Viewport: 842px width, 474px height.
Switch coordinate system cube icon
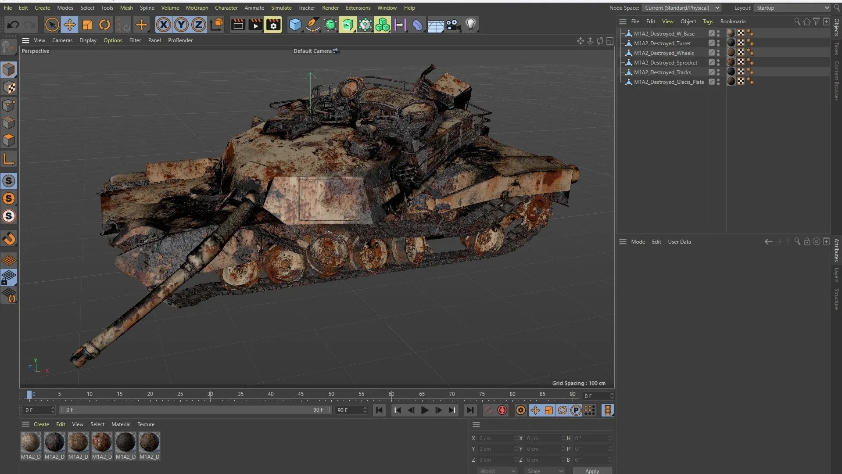click(216, 25)
